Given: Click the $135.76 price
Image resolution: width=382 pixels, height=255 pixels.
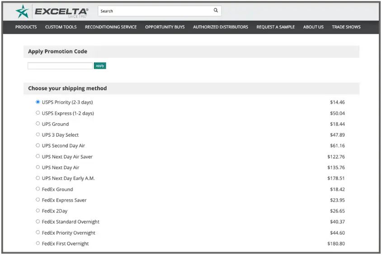Looking at the screenshot, I should click(x=336, y=167).
